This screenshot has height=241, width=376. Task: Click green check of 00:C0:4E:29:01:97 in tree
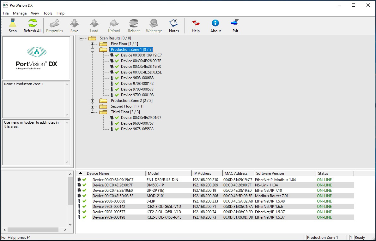[x=117, y=118]
